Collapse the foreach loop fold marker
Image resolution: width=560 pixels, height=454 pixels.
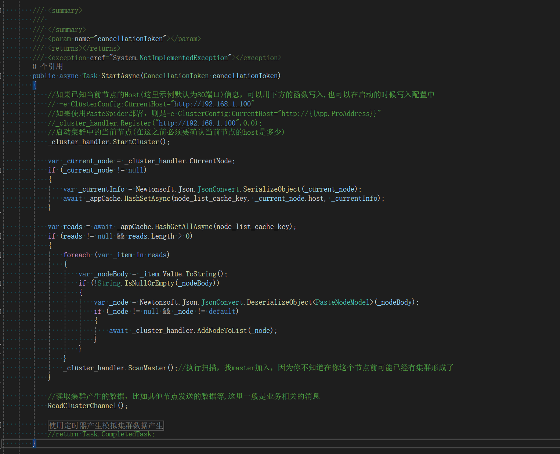(1, 255)
